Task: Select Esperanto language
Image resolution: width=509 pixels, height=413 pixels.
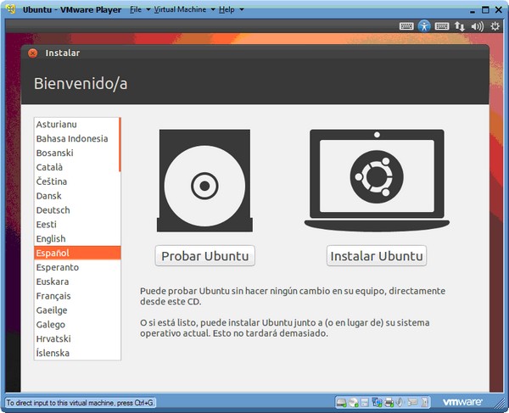Action: 76,267
